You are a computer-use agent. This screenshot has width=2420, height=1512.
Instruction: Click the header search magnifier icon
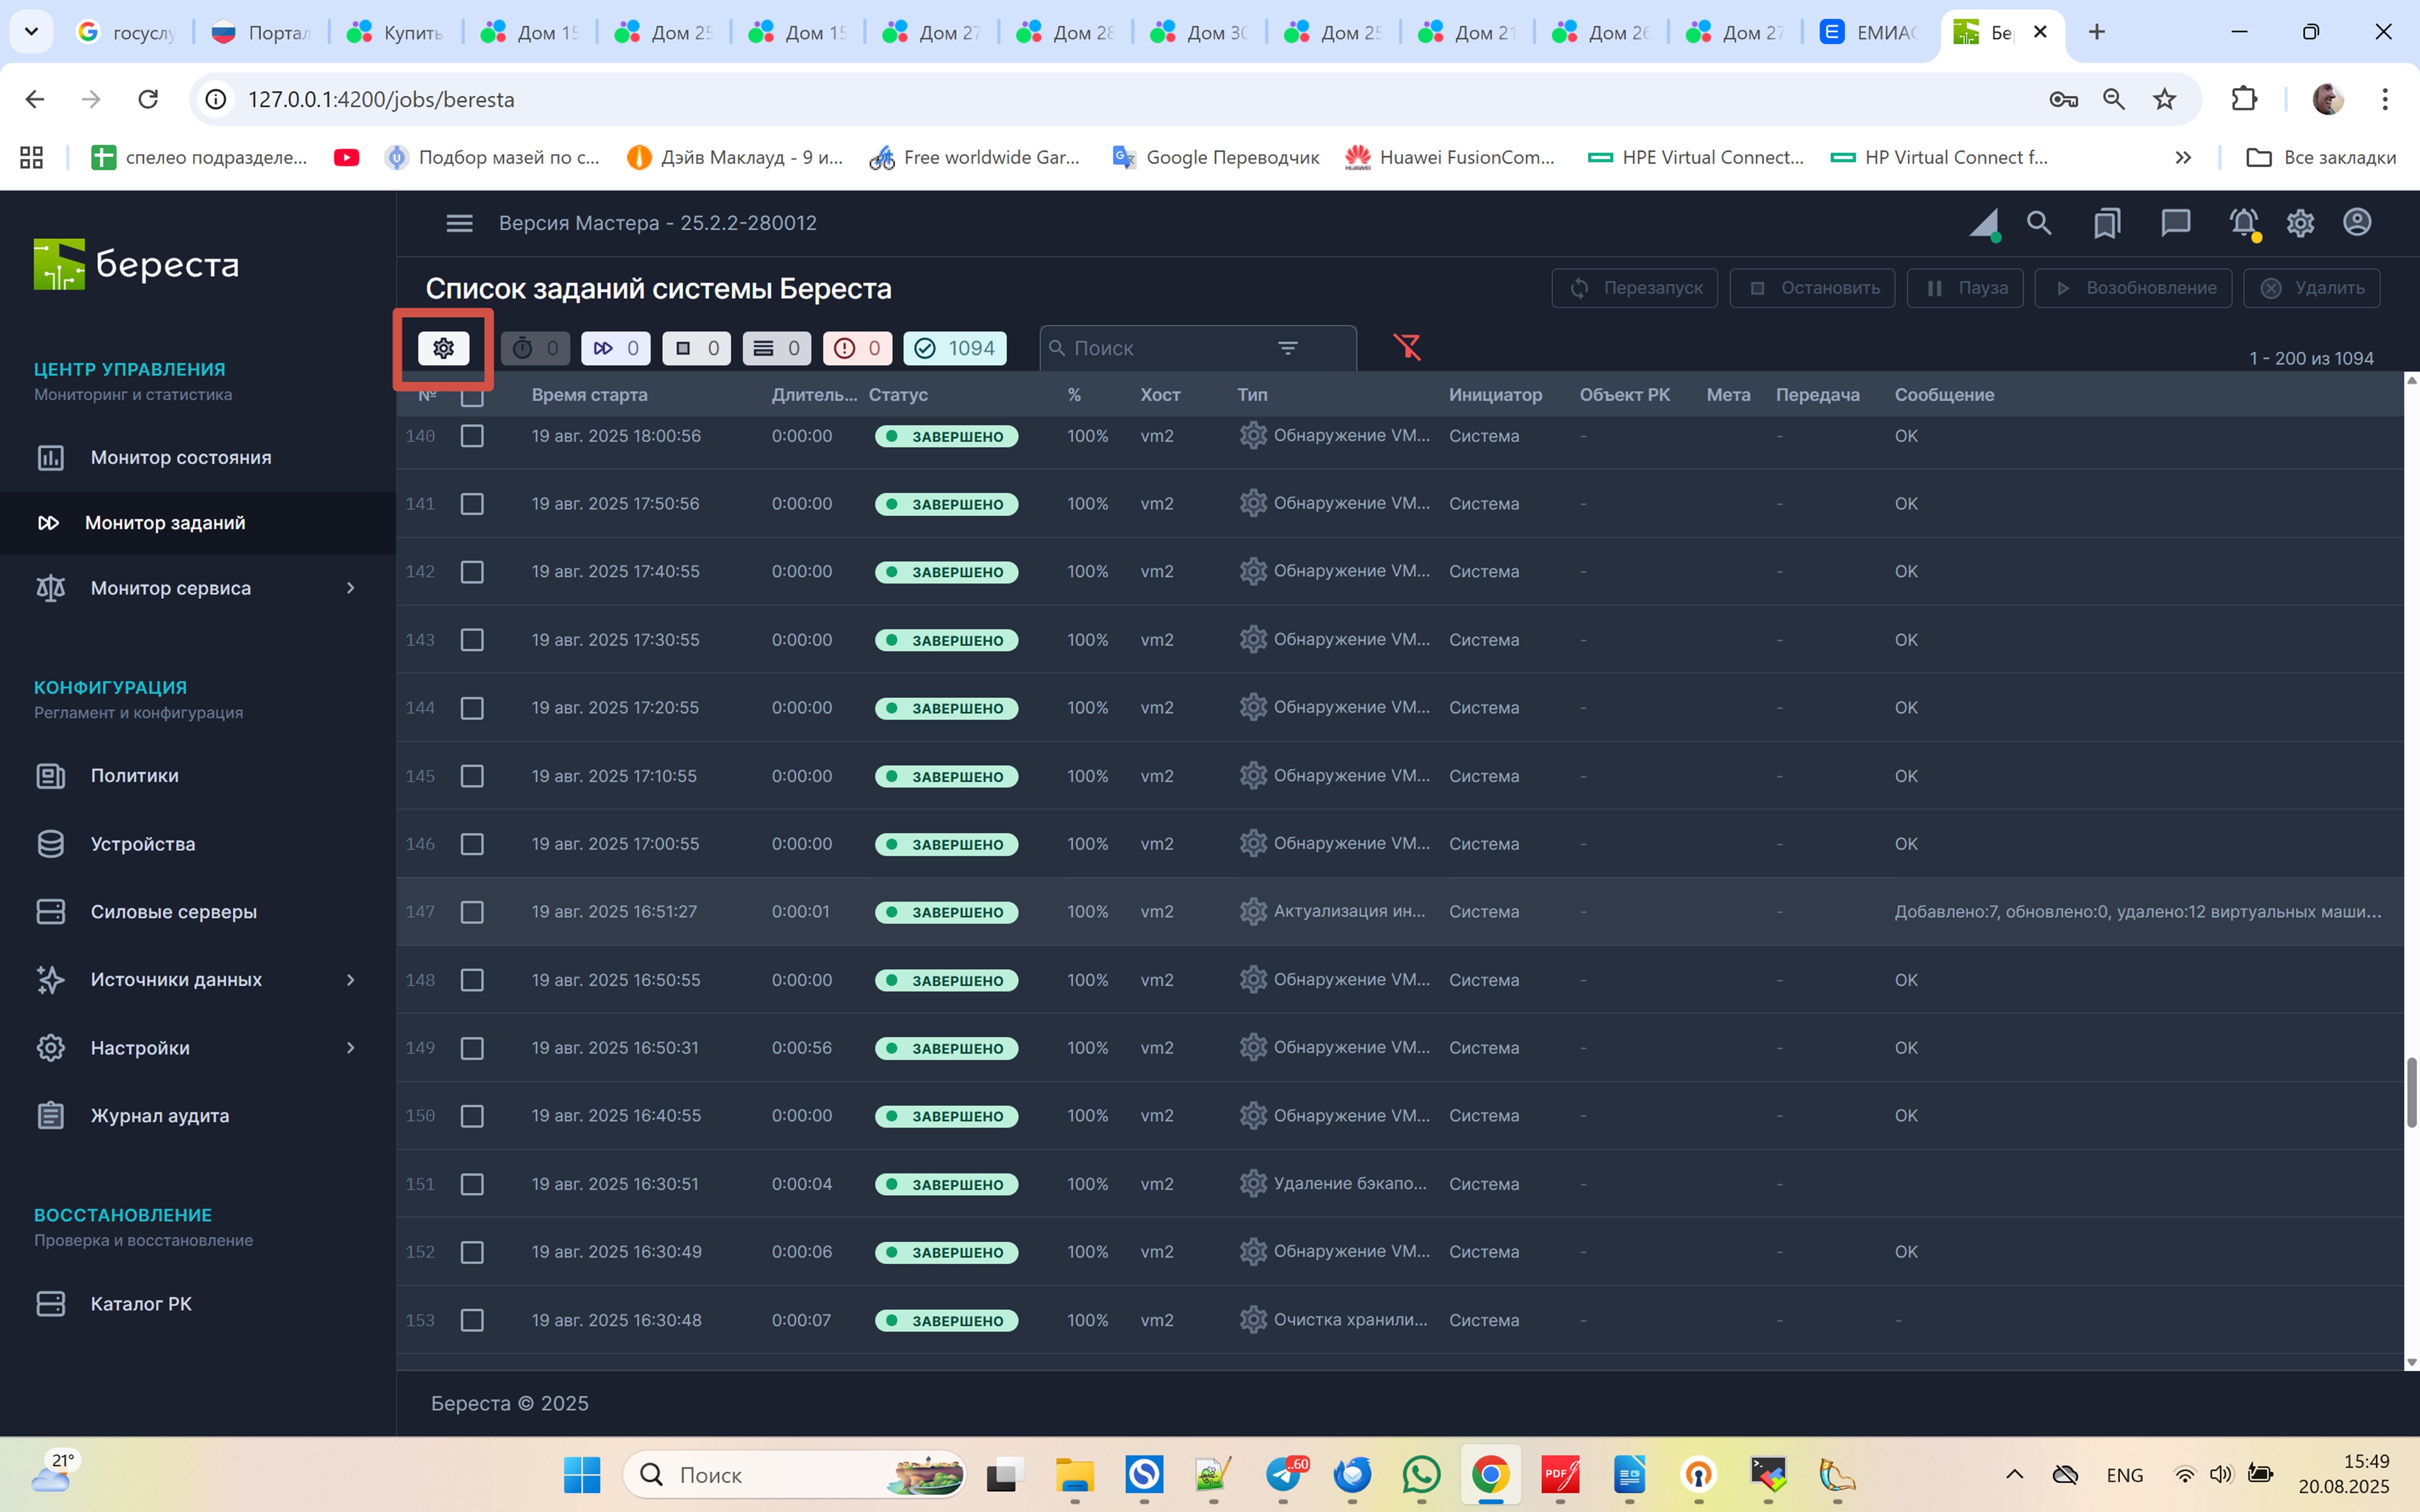(2039, 222)
